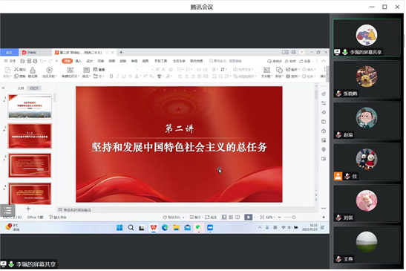Click the play from current slide icon

click(x=49, y=70)
